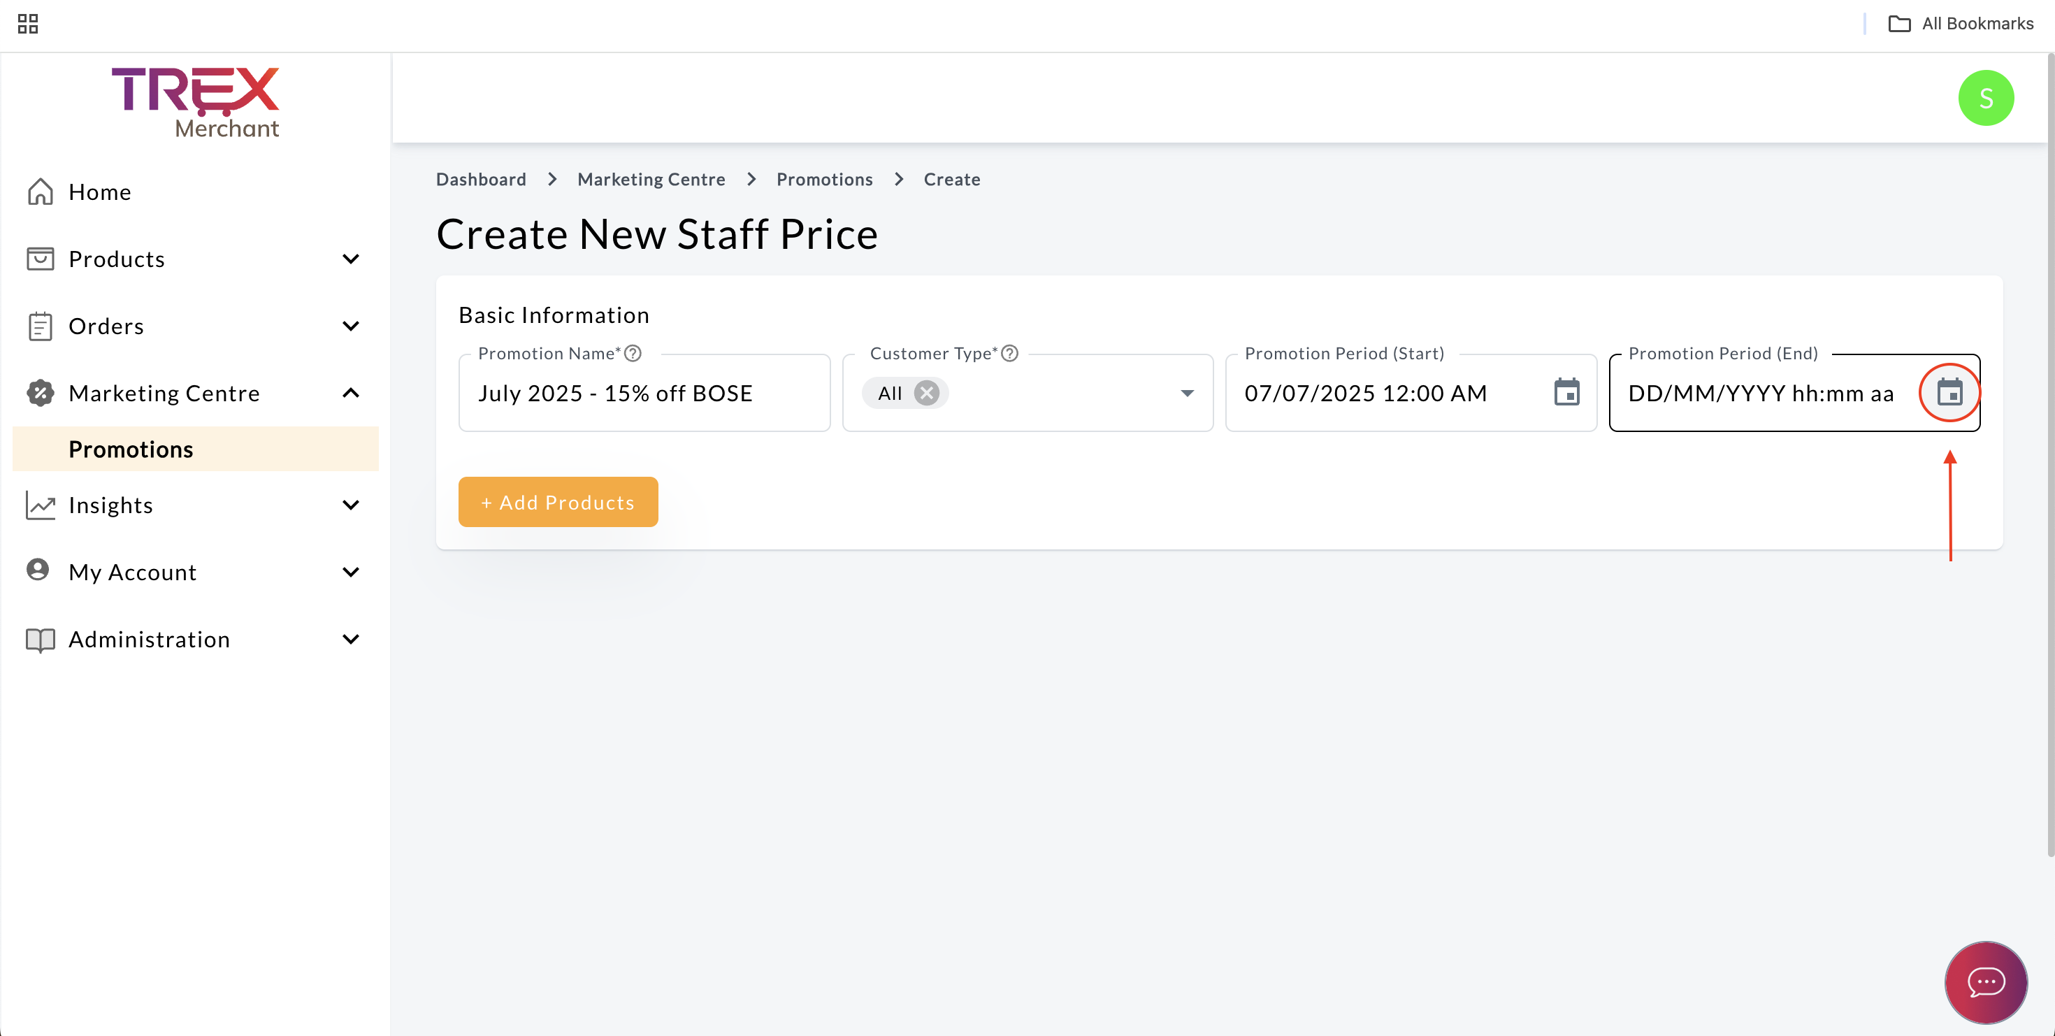The image size is (2055, 1036).
Task: Follow the Marketing Centre breadcrumb link
Action: (651, 180)
